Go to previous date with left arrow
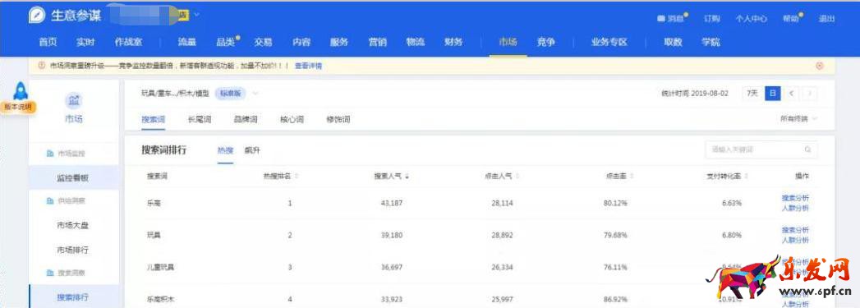Viewport: 860px width, 308px height. coord(791,93)
